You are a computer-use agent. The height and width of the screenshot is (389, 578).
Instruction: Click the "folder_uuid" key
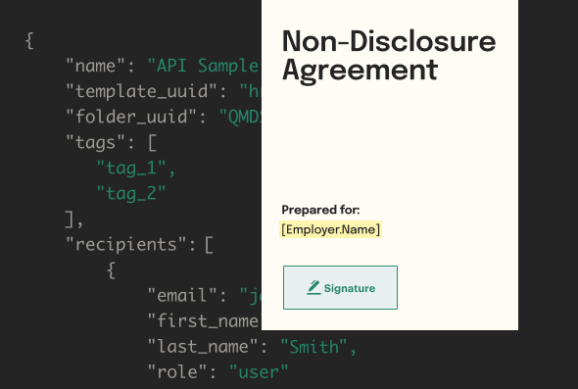[x=131, y=117]
